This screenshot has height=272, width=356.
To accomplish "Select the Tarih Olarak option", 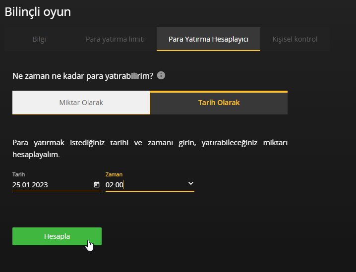I will pos(219,103).
